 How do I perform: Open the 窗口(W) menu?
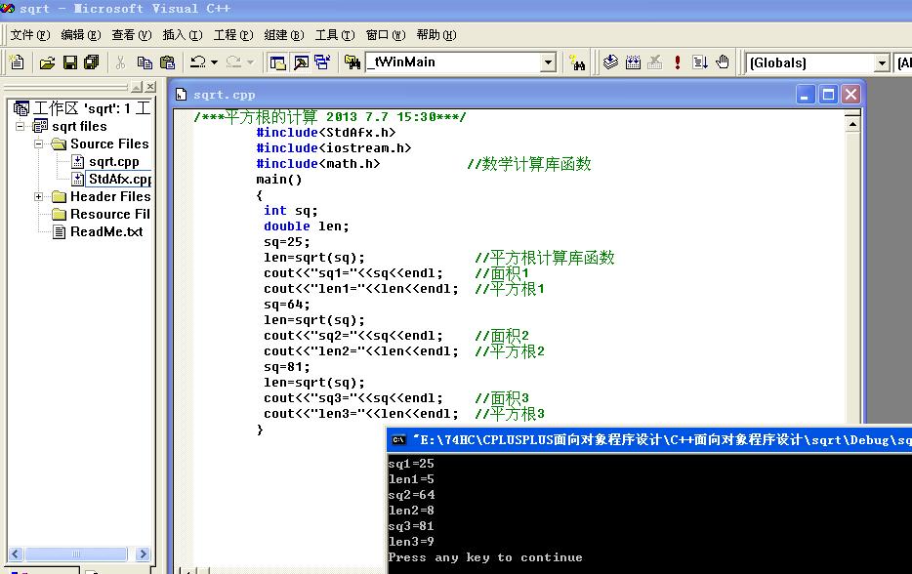coord(386,35)
